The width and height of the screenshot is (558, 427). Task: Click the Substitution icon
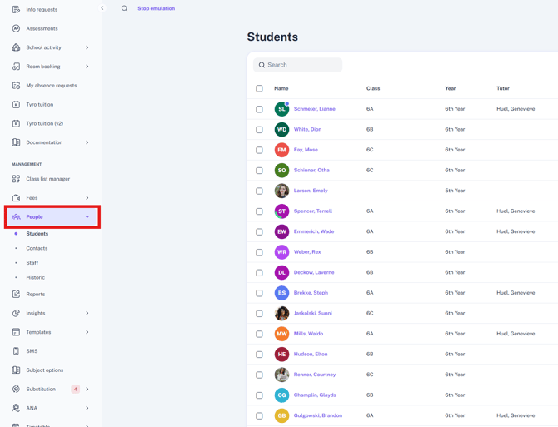pyautogui.click(x=16, y=389)
